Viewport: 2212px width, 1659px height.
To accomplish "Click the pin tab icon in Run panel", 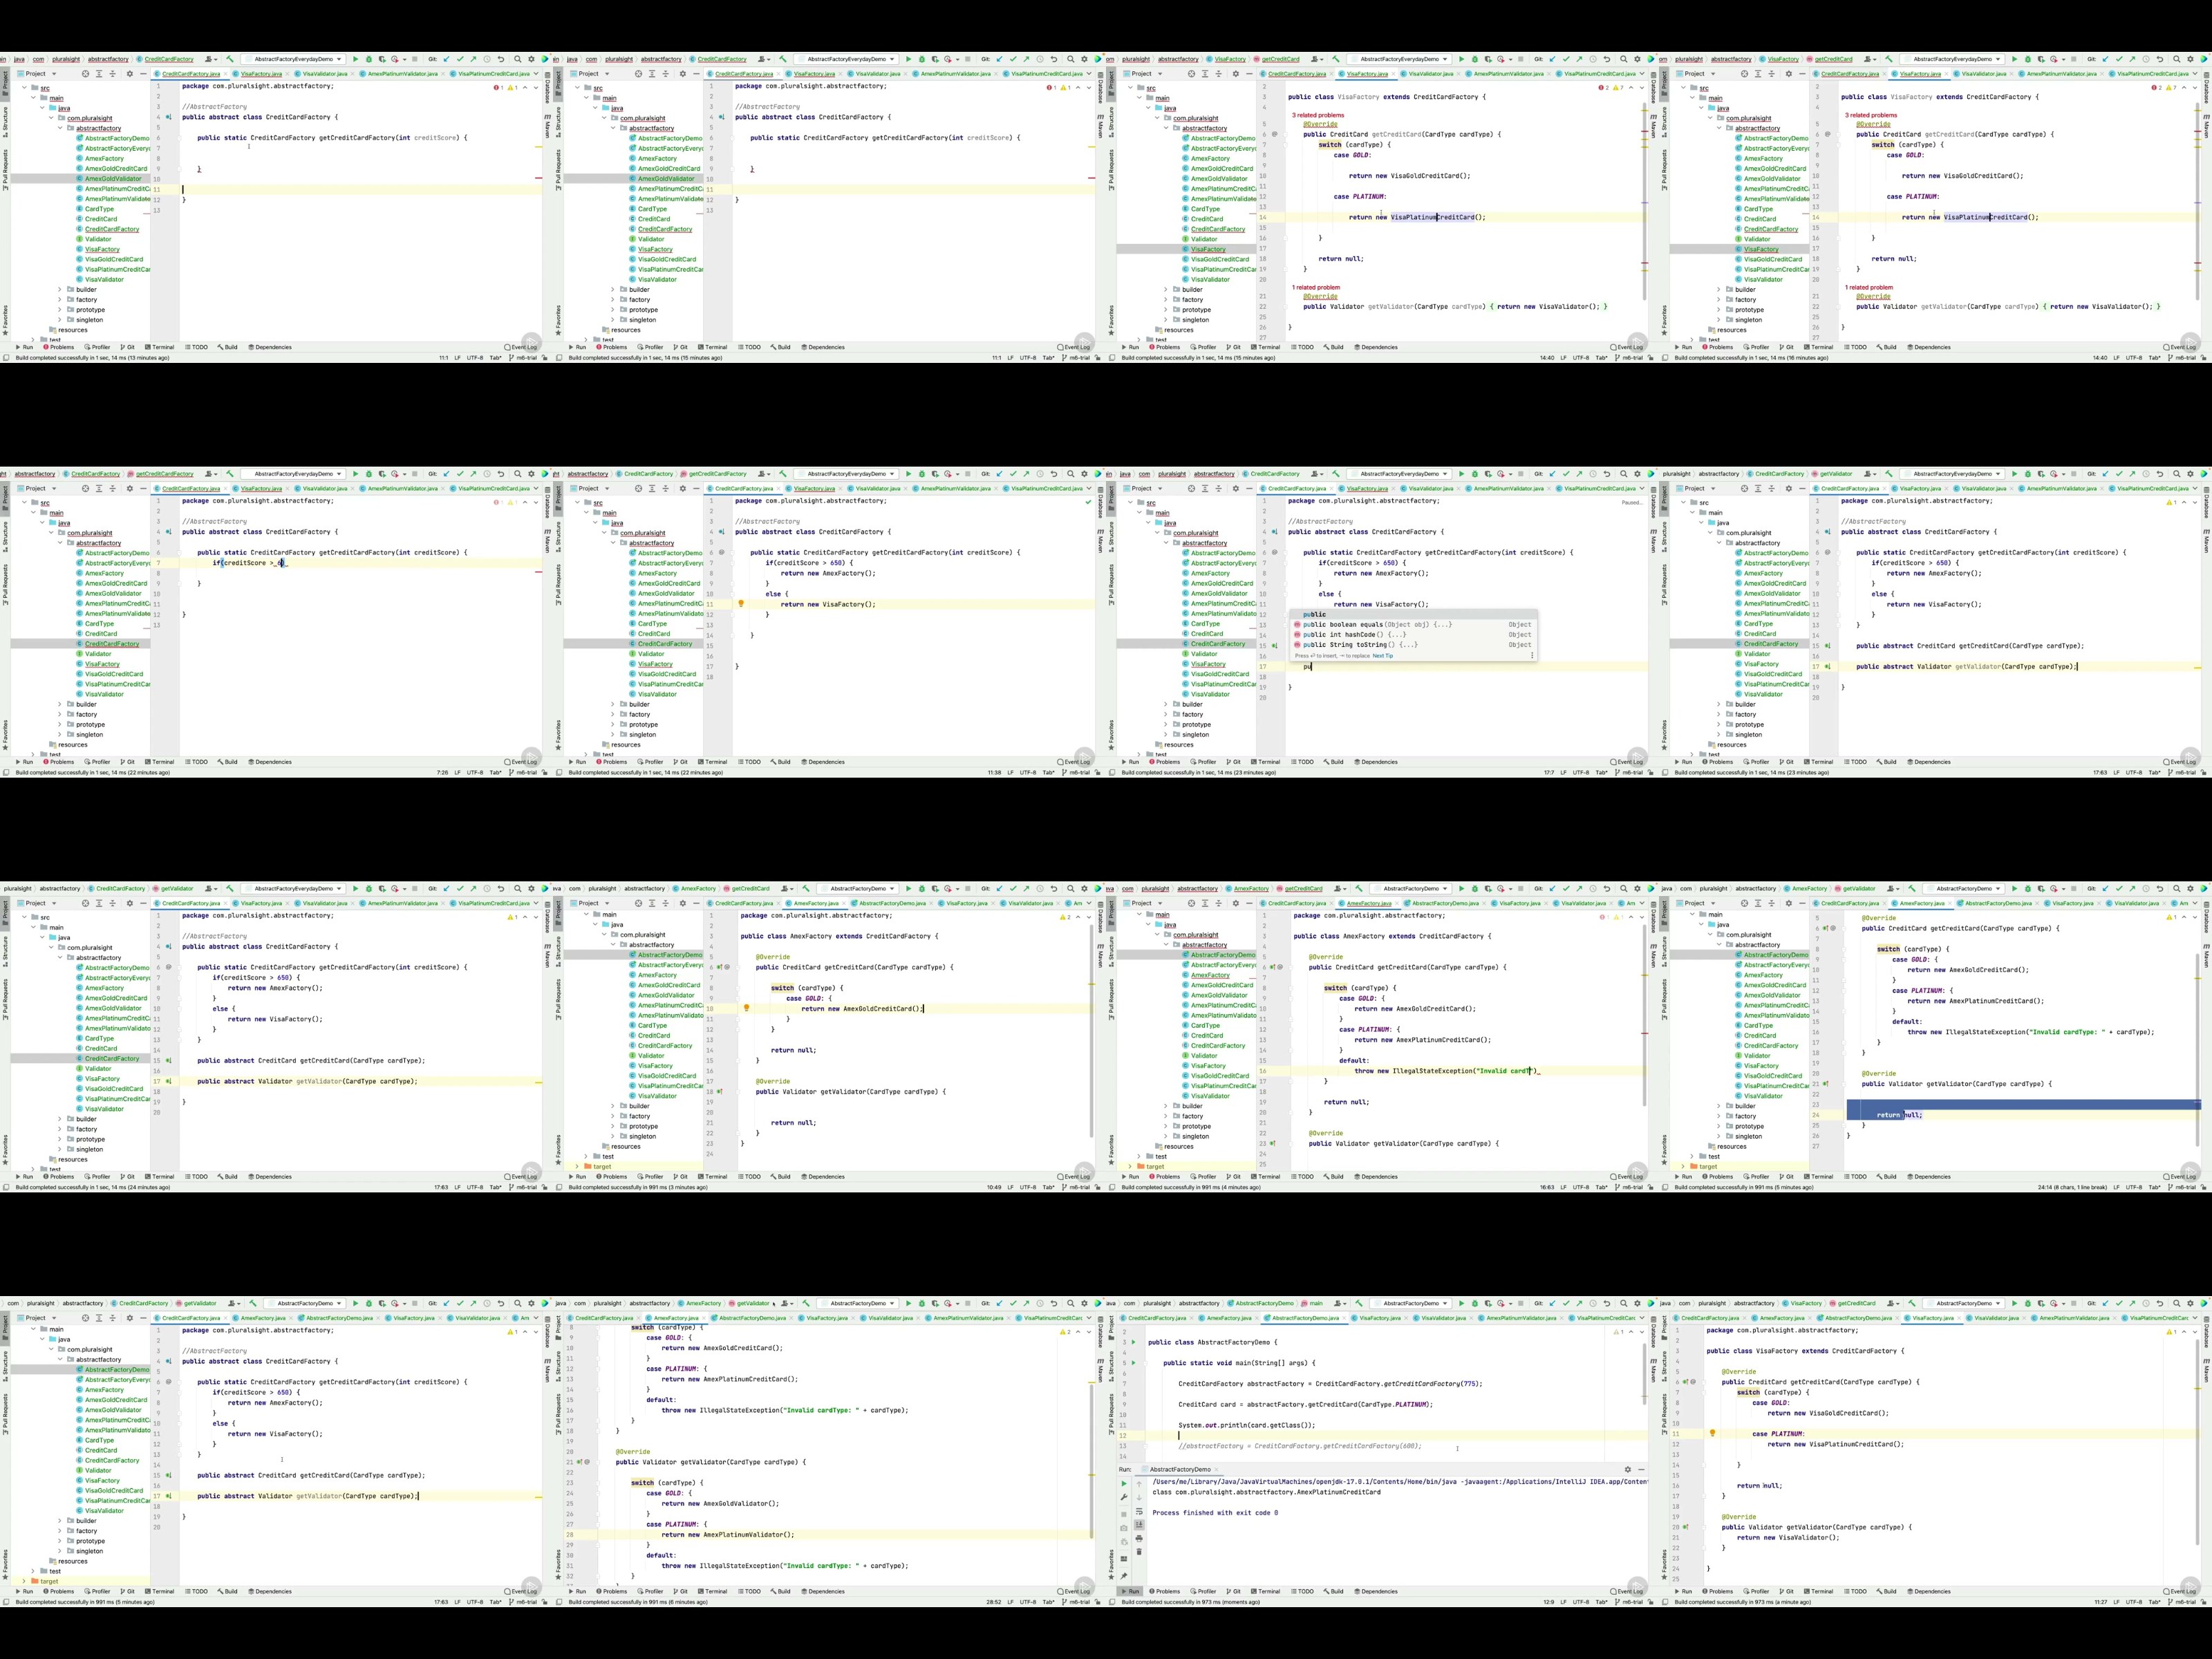I will tap(1124, 1576).
